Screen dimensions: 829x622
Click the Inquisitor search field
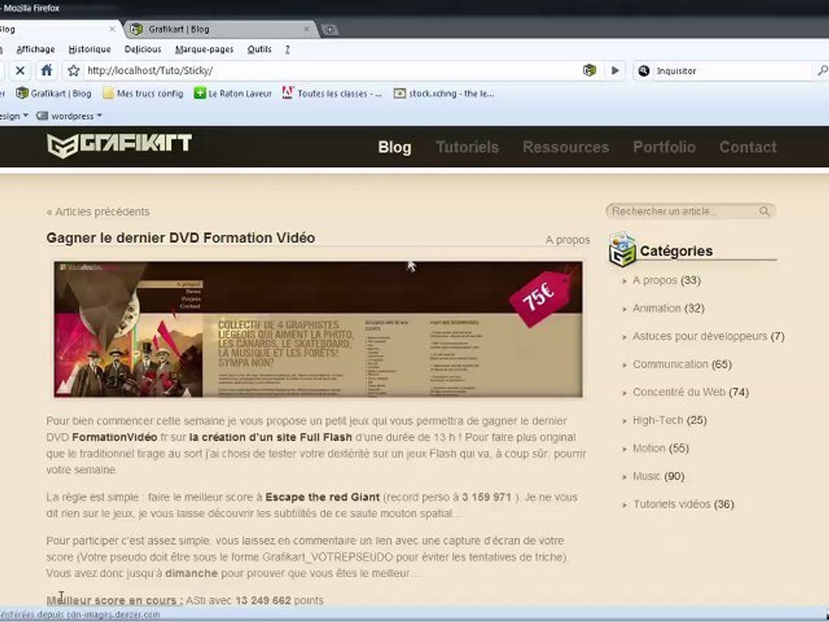click(731, 70)
